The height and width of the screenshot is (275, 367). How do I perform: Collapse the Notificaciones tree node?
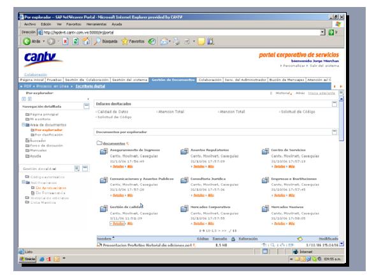coord(23,182)
